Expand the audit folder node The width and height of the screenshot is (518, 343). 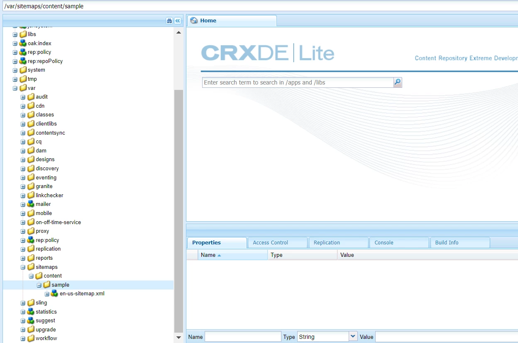point(23,97)
